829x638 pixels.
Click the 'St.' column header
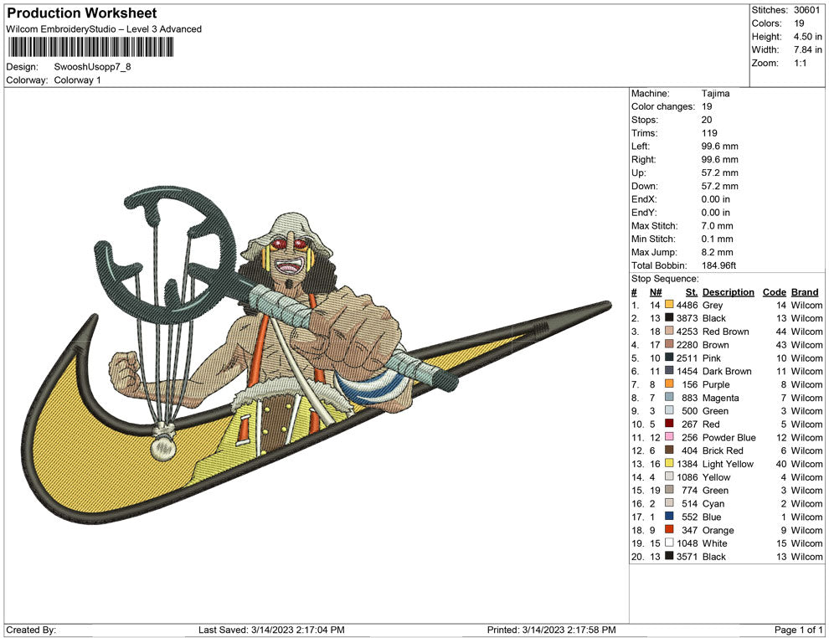(x=692, y=291)
